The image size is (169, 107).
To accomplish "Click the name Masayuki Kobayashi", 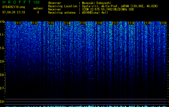I will [96, 3].
